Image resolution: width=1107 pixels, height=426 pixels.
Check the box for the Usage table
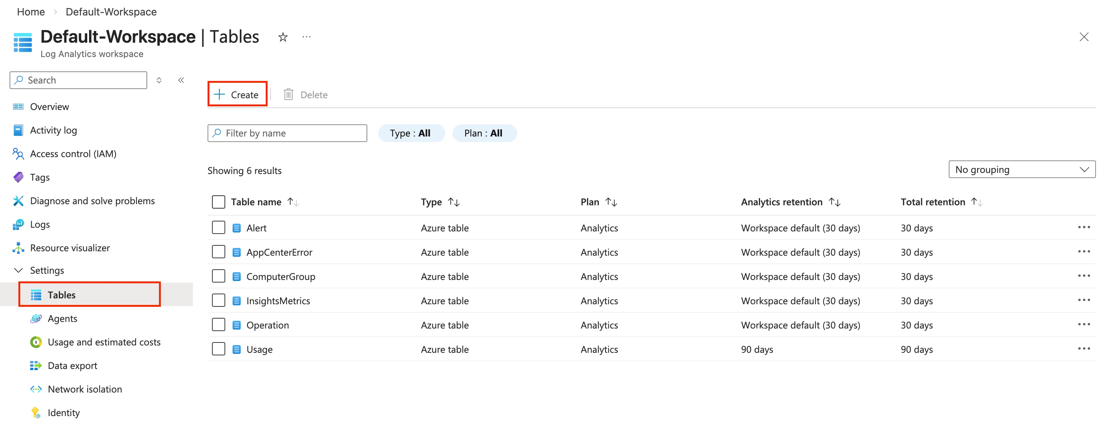(x=218, y=349)
